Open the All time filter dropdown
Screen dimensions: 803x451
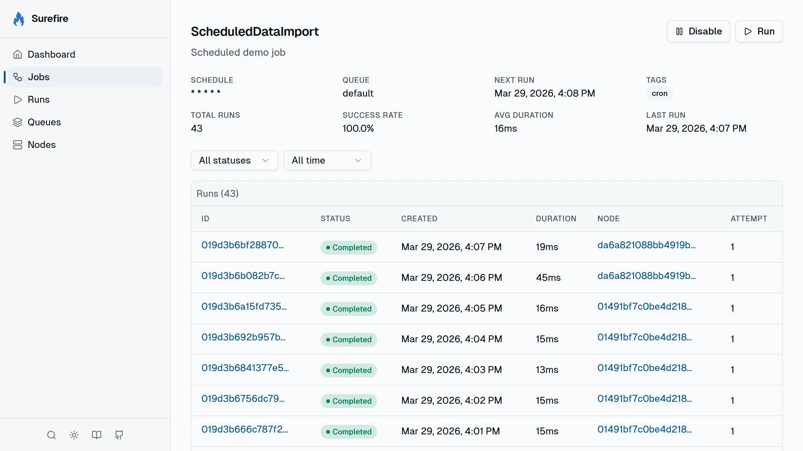tap(327, 160)
